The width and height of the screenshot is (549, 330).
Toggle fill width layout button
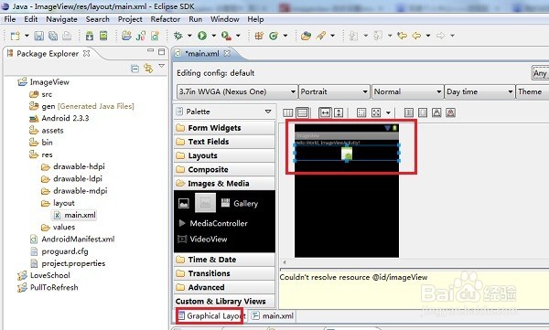(325, 112)
